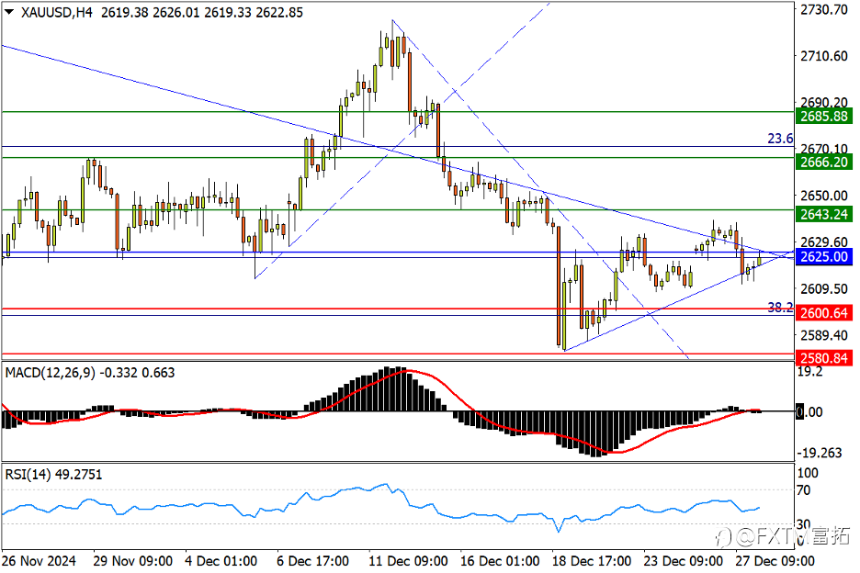Image resolution: width=860 pixels, height=573 pixels.
Task: Click the 26 Nov 2024 date label
Action: [x=39, y=561]
